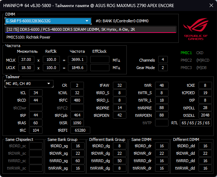Click the tRDRD_dg value 8
217x177 pixels.
pyautogui.click(x=120, y=146)
